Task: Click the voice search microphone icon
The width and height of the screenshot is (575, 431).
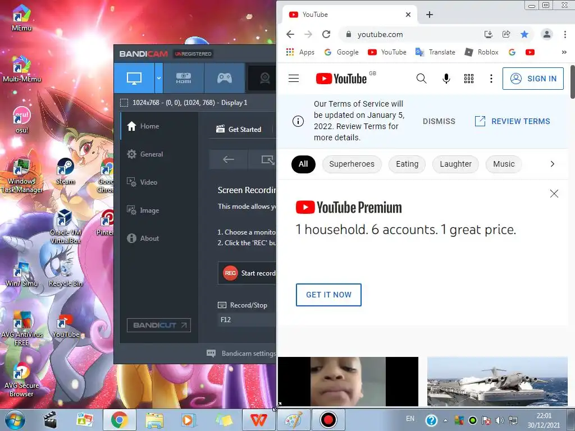Action: pyautogui.click(x=446, y=79)
